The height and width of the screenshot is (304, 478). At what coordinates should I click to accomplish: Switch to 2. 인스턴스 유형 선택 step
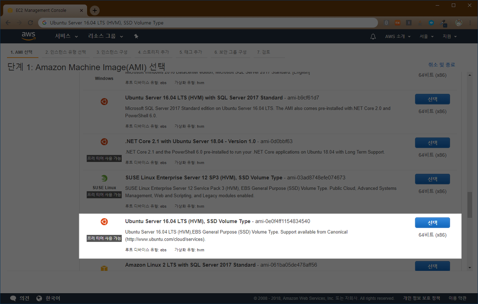(66, 52)
